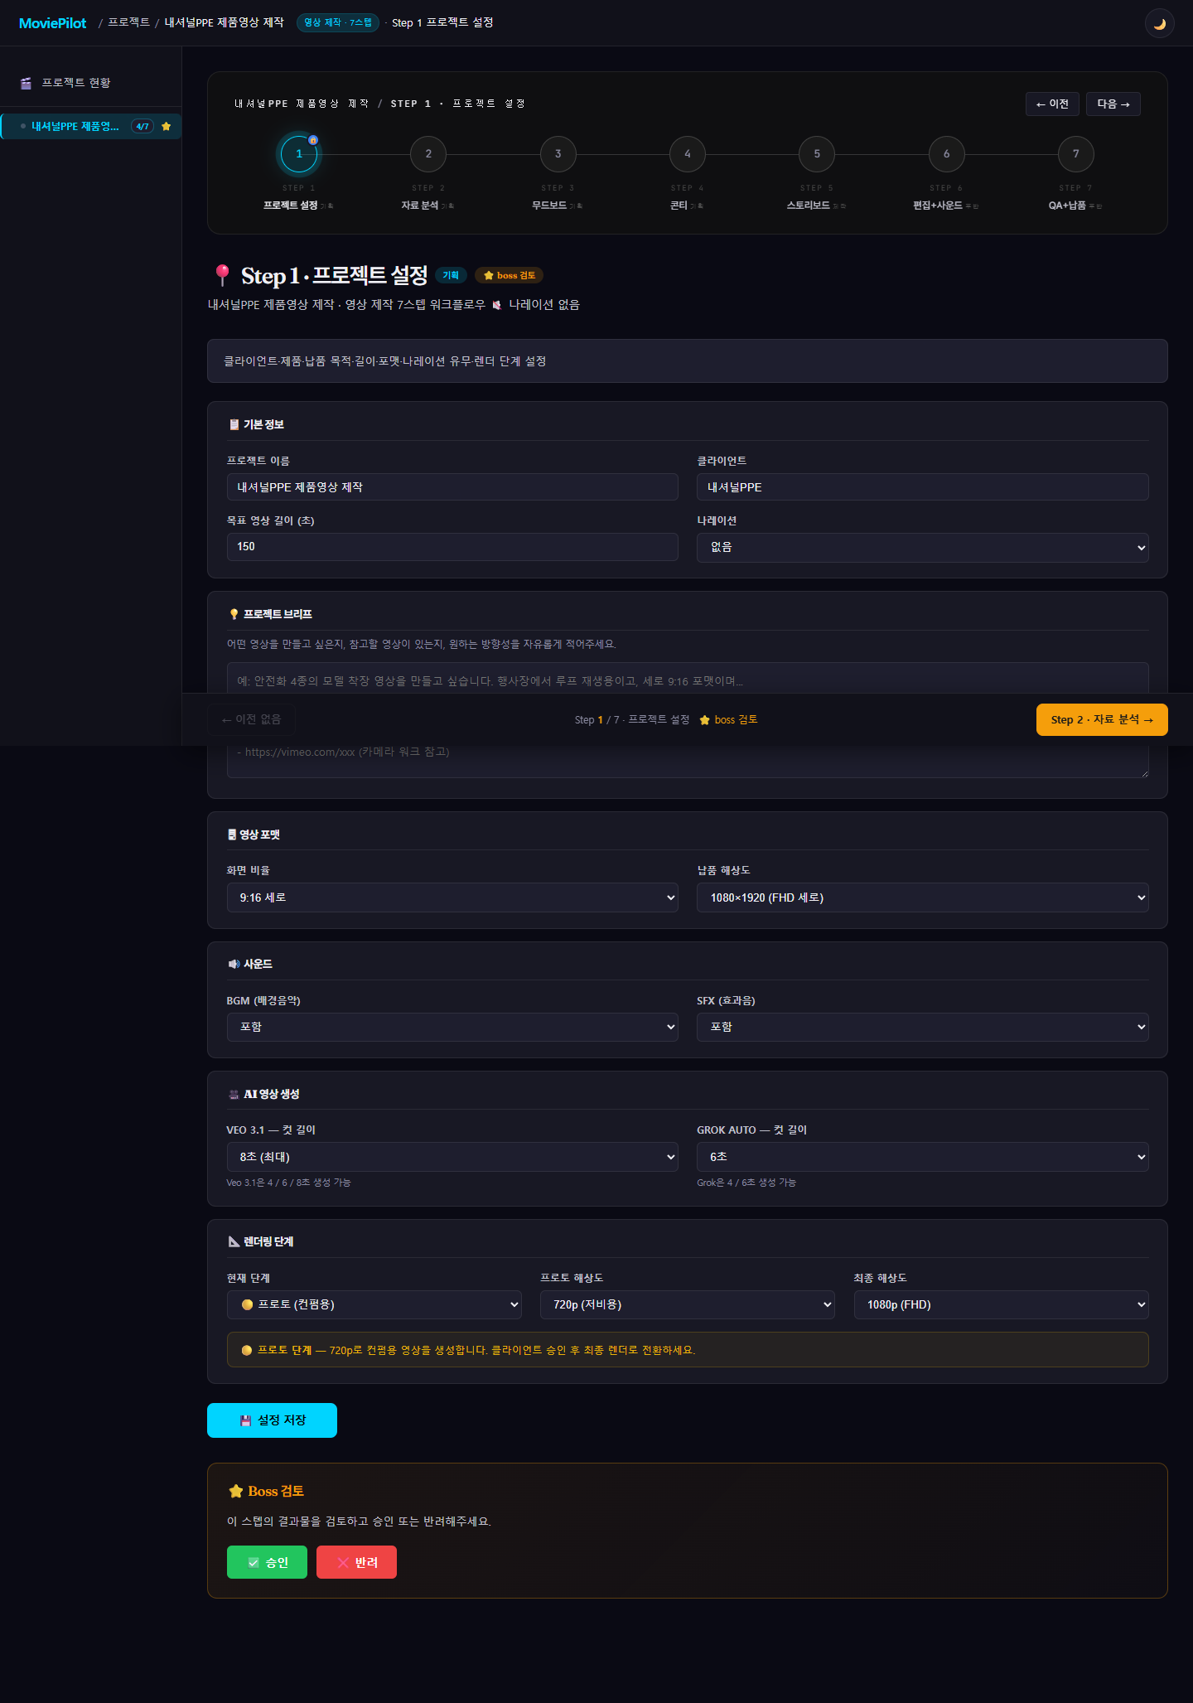Open the 화면 비율 dropdown
This screenshot has height=1703, width=1193.
point(452,897)
